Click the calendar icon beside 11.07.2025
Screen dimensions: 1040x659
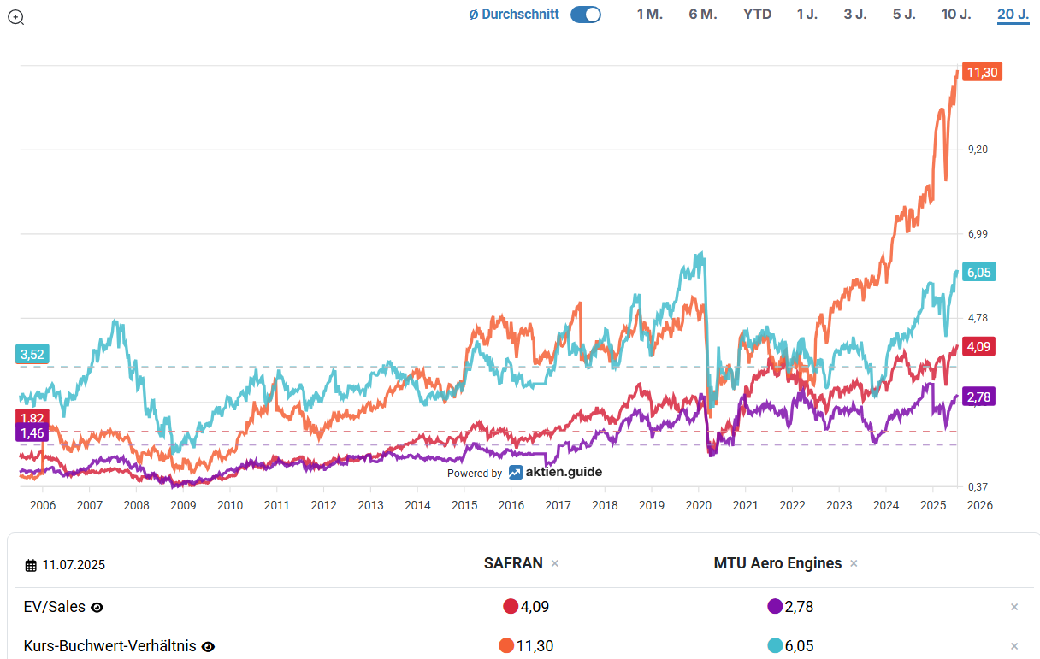[x=31, y=565]
